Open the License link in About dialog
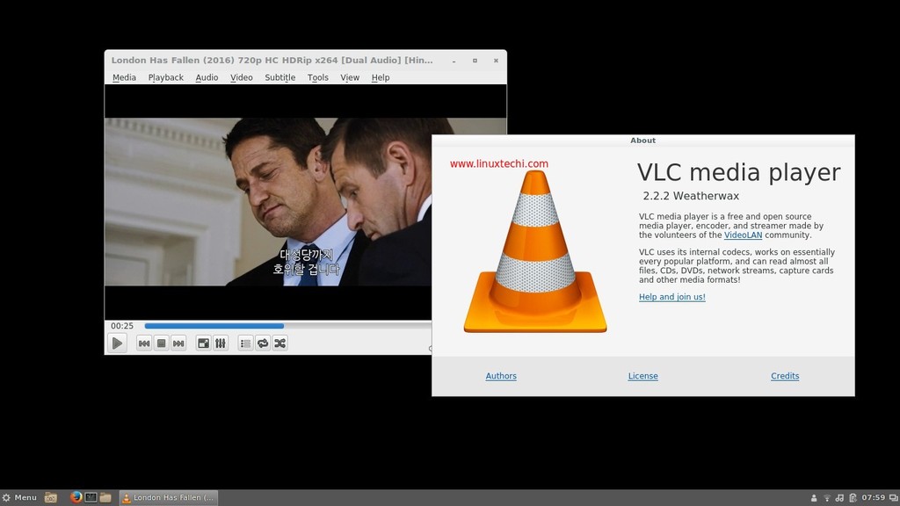900x506 pixels. (x=642, y=376)
